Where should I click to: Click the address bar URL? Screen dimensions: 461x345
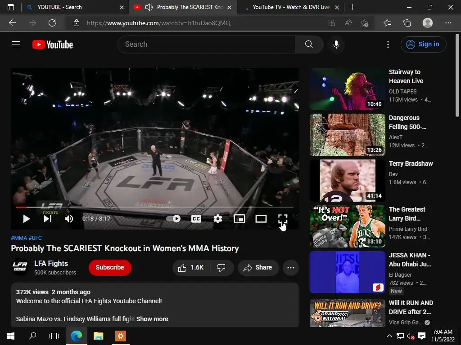click(x=159, y=23)
